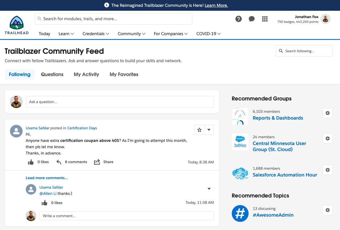Click Load more comments link
The width and height of the screenshot is (340, 230).
[x=47, y=178]
